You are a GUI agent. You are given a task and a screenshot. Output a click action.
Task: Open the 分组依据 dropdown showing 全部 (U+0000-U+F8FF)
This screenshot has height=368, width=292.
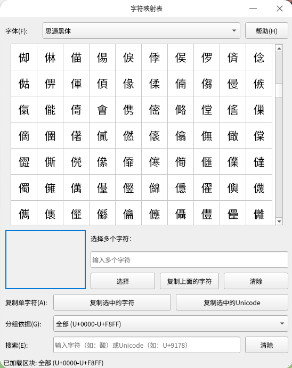171,324
